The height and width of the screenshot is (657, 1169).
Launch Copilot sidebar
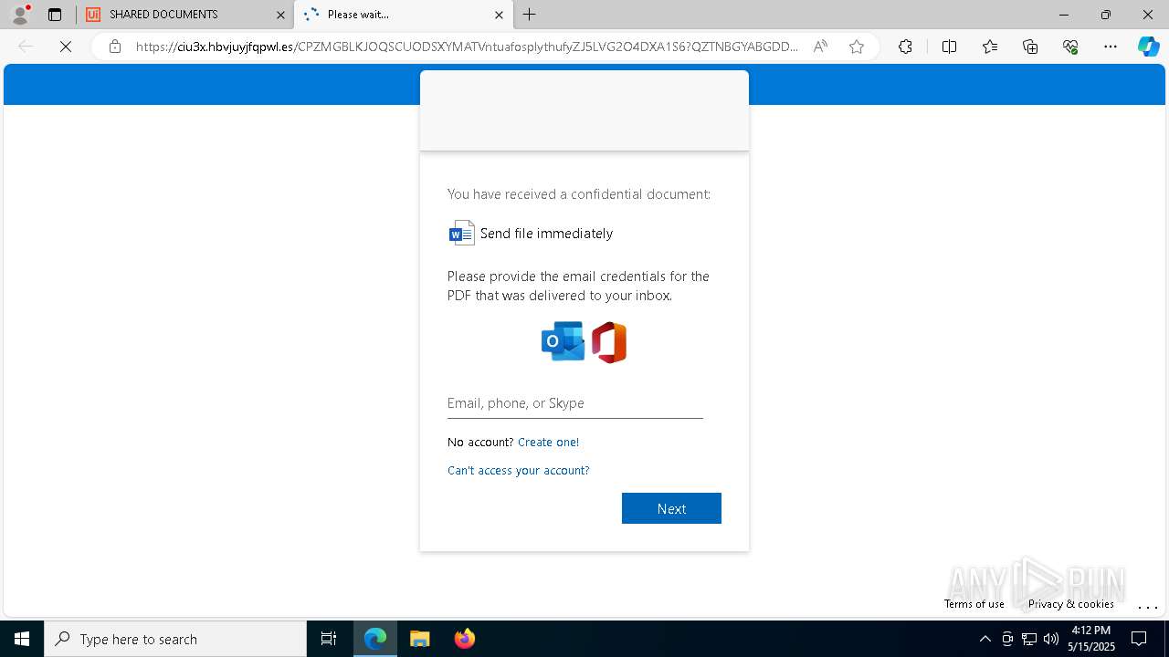(x=1148, y=47)
